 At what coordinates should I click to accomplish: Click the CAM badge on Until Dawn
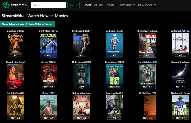[81, 86]
